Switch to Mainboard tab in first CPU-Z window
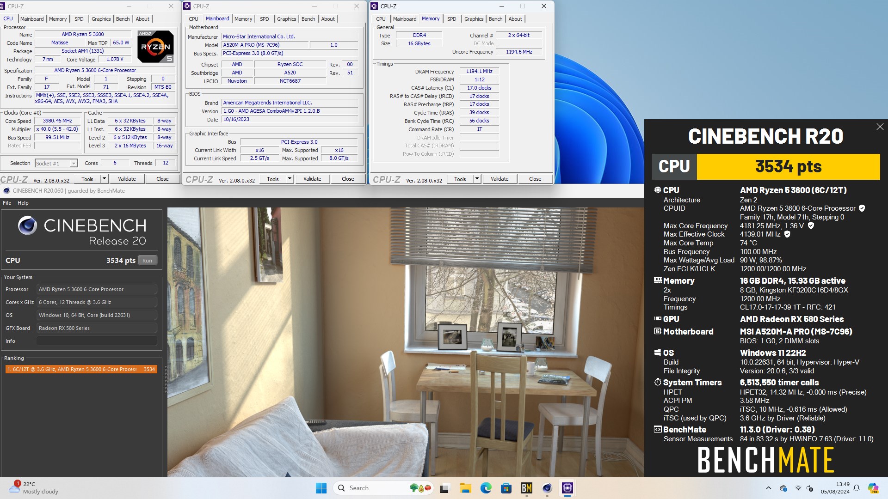This screenshot has height=499, width=888. tap(32, 19)
